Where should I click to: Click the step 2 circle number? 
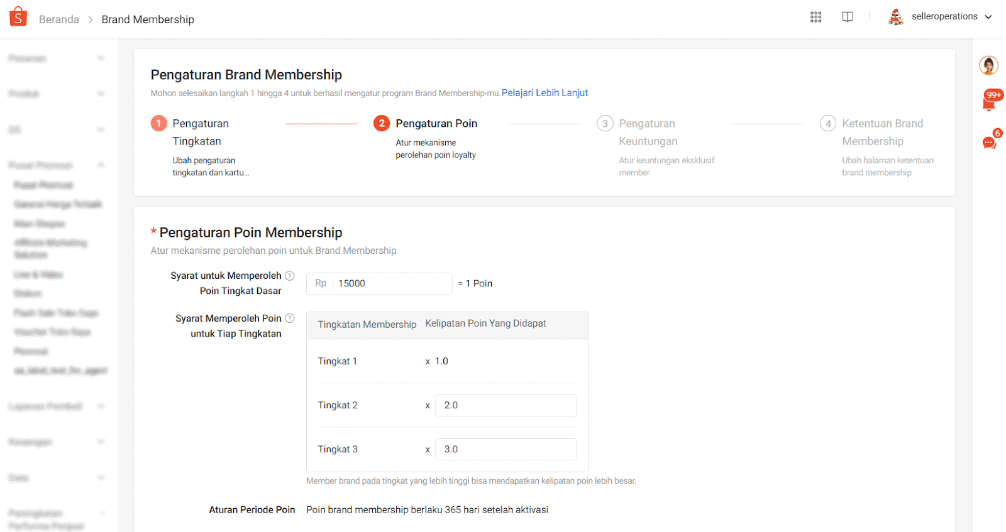[x=382, y=124]
